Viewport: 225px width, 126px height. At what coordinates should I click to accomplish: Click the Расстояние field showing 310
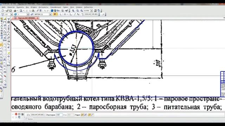point(59,115)
